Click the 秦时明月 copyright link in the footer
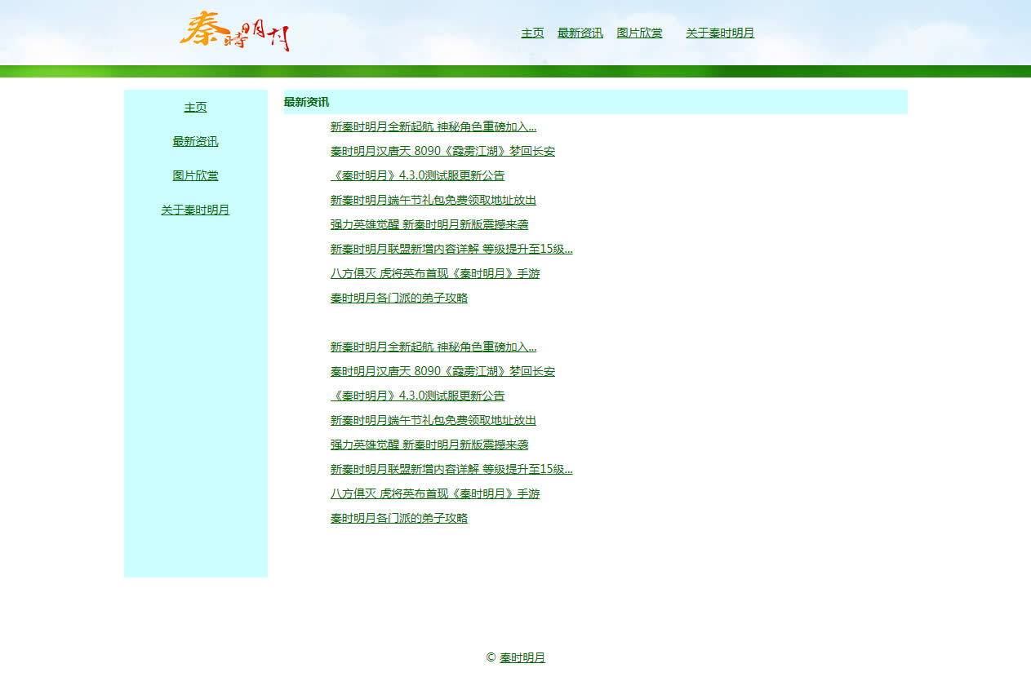The height and width of the screenshot is (690, 1031). [x=522, y=658]
